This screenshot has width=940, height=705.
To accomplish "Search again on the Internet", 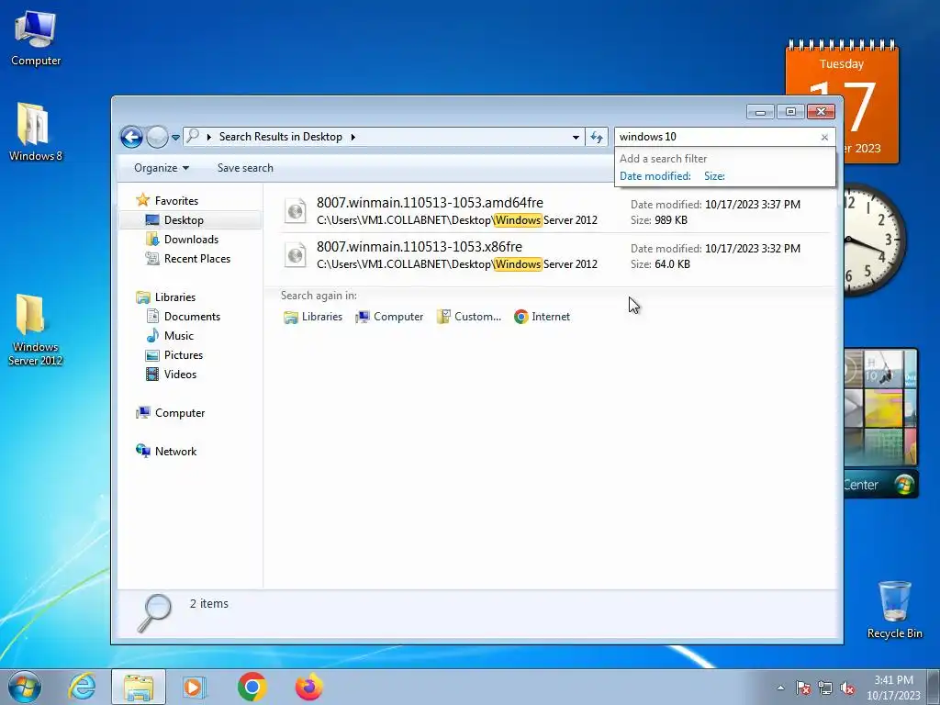I will point(542,317).
